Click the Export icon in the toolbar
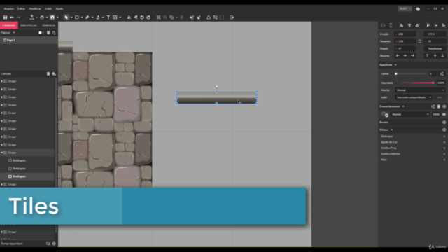Viewport: 448px width, 252px height. (232, 17)
